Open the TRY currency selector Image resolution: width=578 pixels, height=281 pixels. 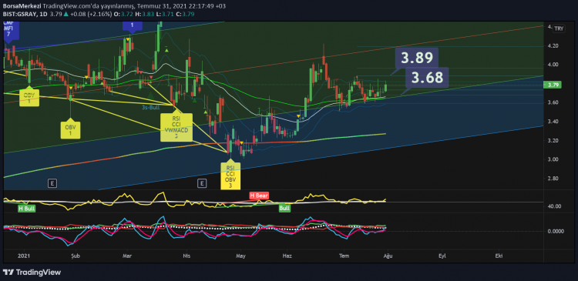pos(559,28)
